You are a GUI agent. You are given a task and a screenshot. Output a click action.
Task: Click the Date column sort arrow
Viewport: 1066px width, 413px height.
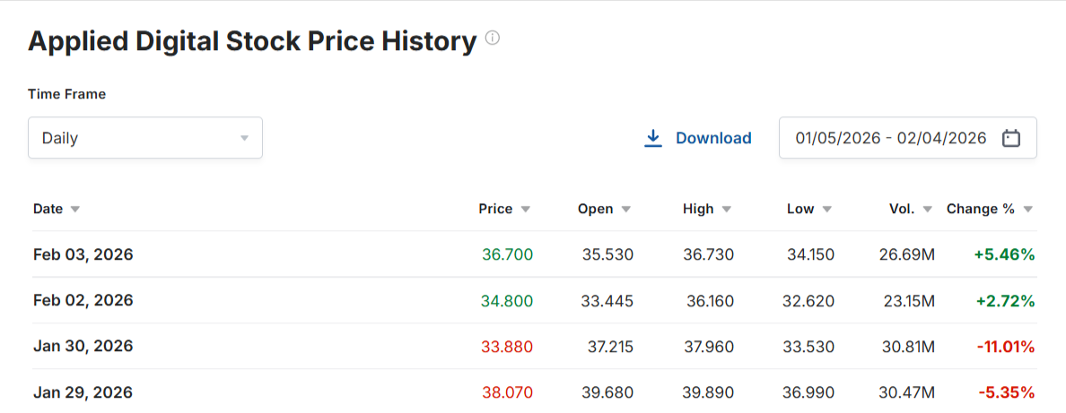click(x=75, y=210)
